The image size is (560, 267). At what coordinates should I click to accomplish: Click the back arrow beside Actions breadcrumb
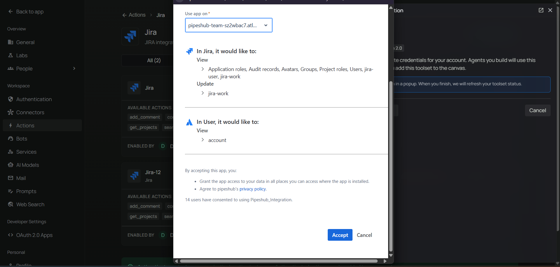pyautogui.click(x=124, y=15)
